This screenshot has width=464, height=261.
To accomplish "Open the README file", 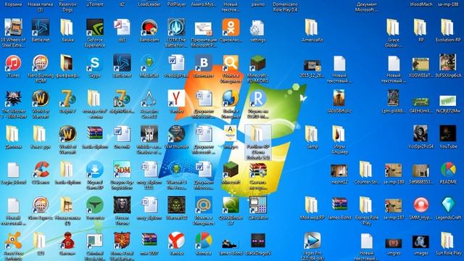I will point(448,170).
